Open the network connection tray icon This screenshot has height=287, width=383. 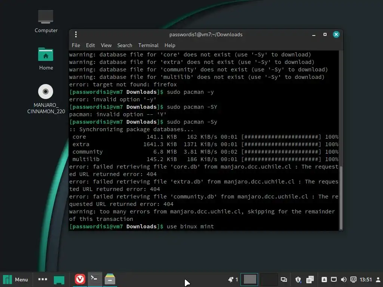click(334, 280)
